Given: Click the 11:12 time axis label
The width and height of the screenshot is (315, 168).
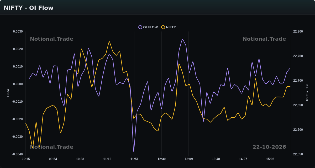Looking at the screenshot, I should point(107,159).
